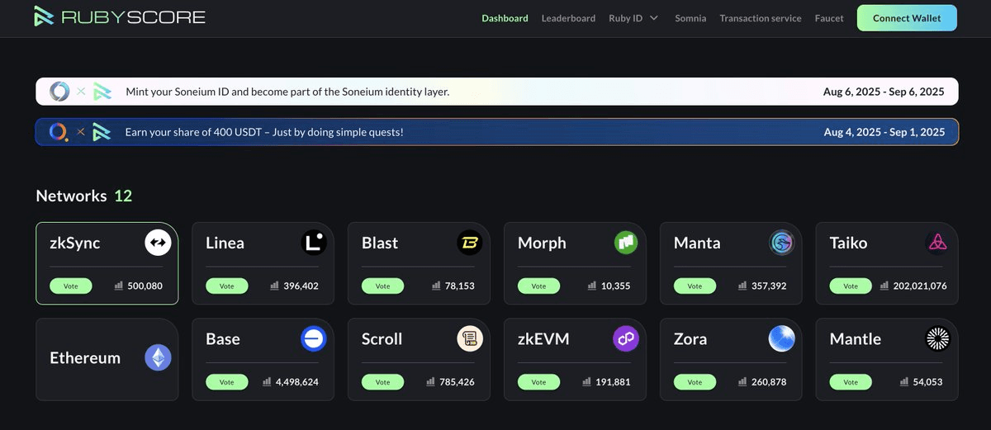Screen dimensions: 991x430
Task: Click the Morph network name
Action: 542,243
